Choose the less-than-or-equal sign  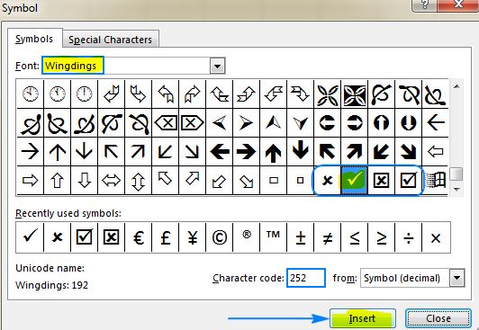point(355,237)
